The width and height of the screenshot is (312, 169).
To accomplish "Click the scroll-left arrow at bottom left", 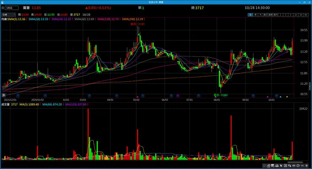I will pyautogui.click(x=3, y=162).
